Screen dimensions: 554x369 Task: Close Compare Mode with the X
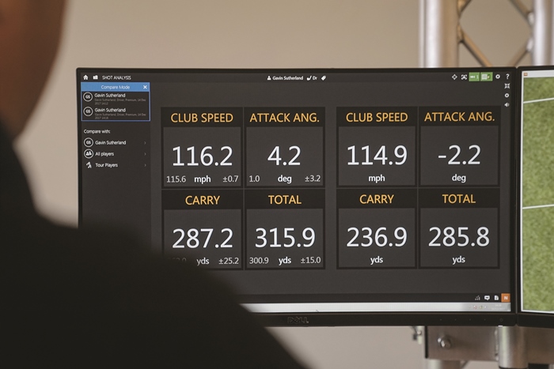click(x=145, y=87)
